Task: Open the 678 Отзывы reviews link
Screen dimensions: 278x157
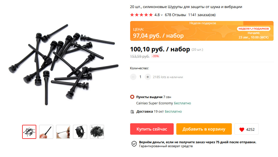Action: (175, 15)
